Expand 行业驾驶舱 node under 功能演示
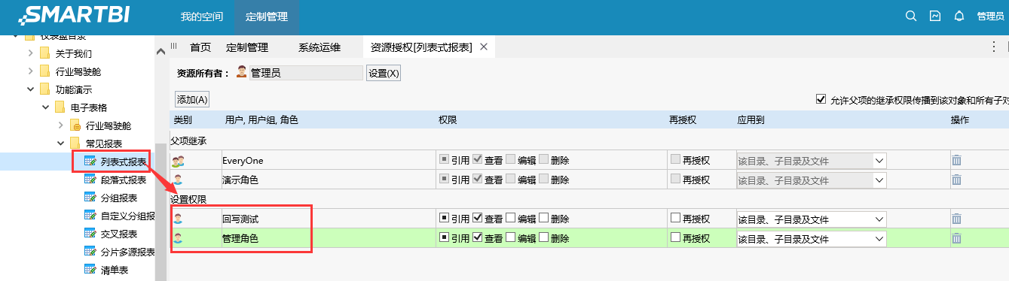Screen dimensions: 1009x281 coord(31,71)
